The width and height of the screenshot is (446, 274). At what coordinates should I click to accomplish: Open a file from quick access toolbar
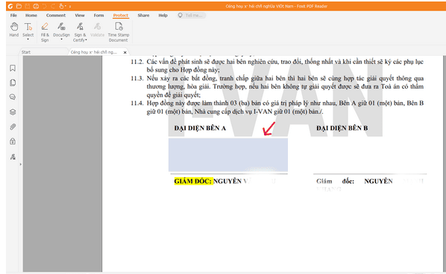pyautogui.click(x=19, y=6)
